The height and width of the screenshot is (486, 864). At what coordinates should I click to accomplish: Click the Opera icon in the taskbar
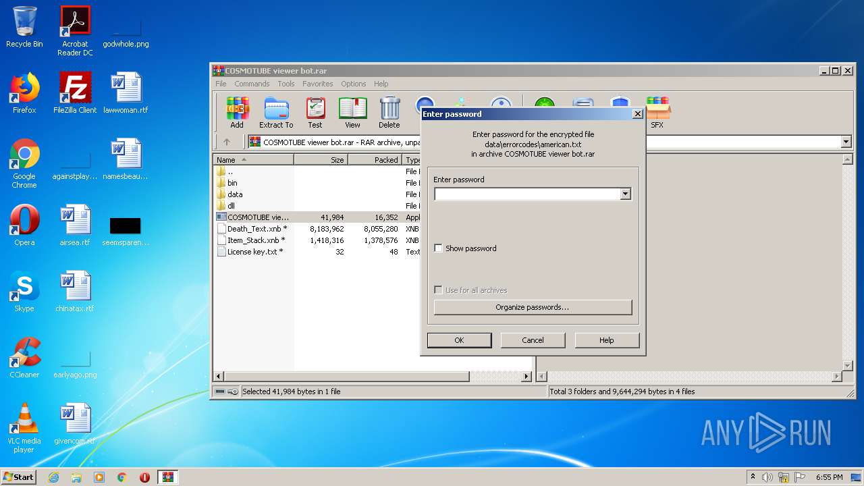[x=144, y=477]
